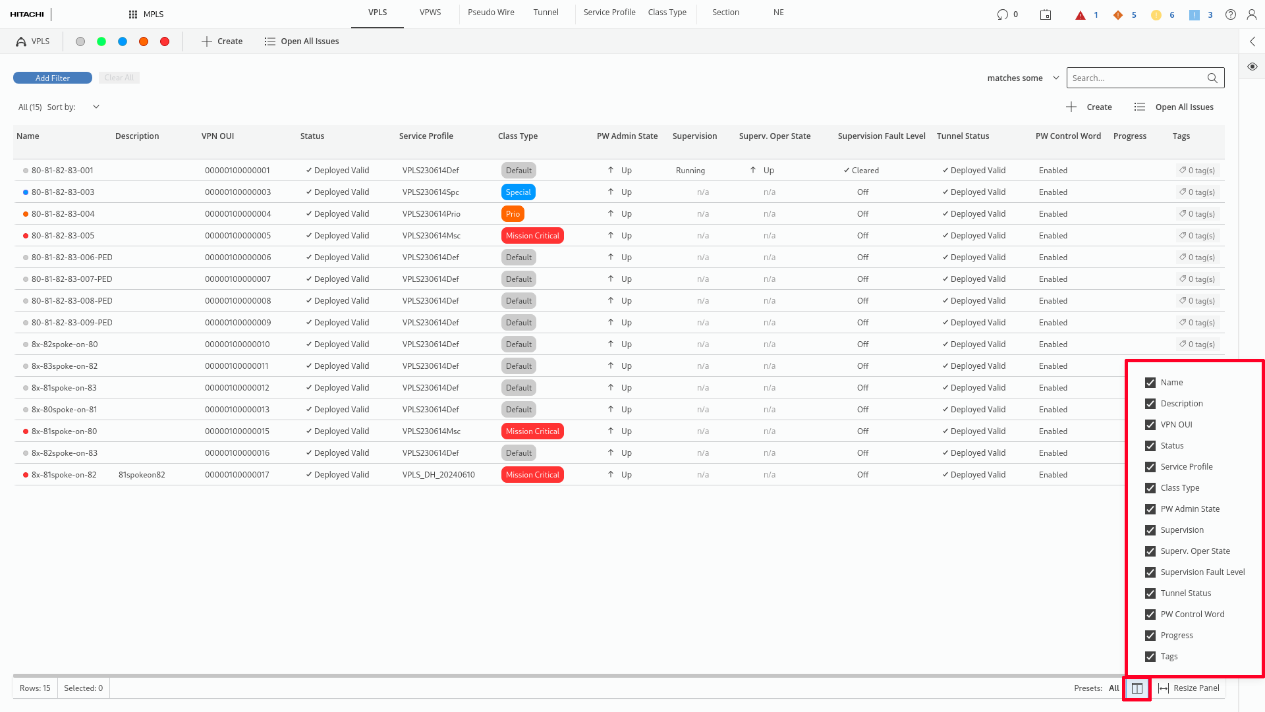
Task: Open the calendar schedule icon in header
Action: tap(1046, 14)
